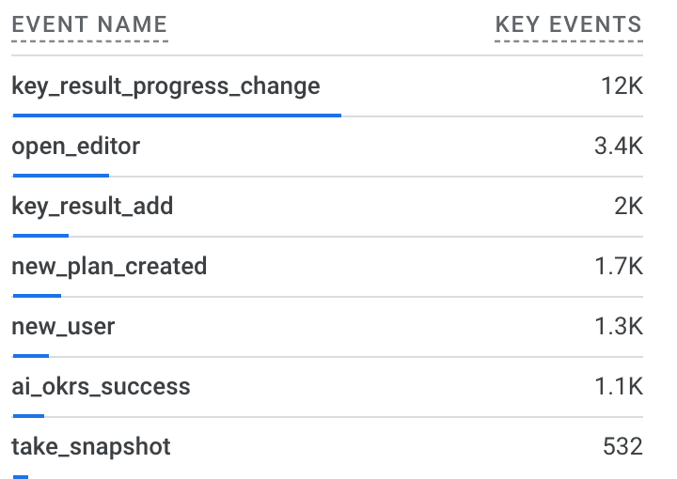Viewport: 677px width, 479px height.
Task: Click the 12K key events value
Action: tap(622, 86)
